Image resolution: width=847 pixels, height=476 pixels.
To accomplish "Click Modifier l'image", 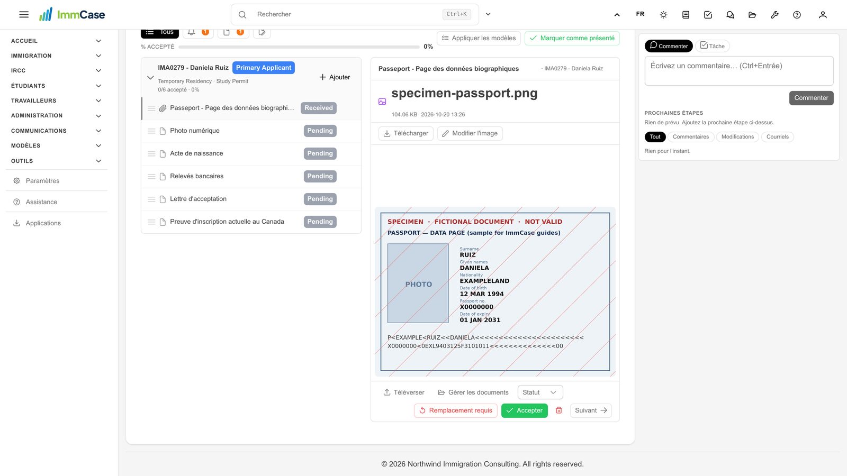I will (x=470, y=133).
